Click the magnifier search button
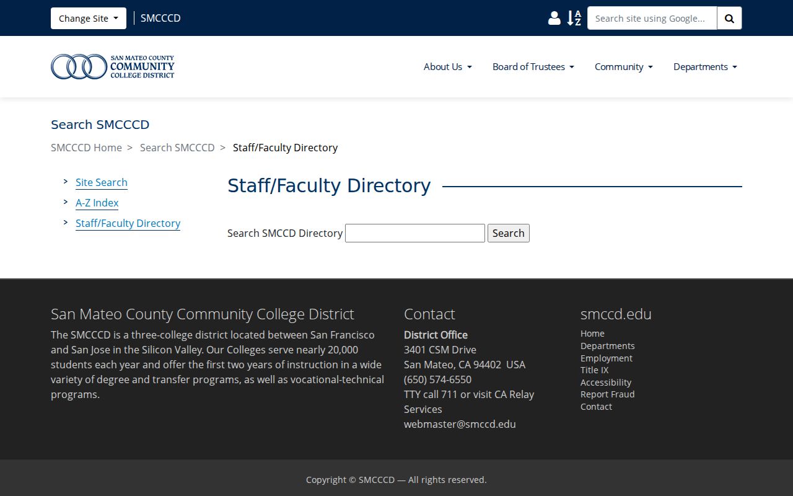793x496 pixels. coord(729,19)
